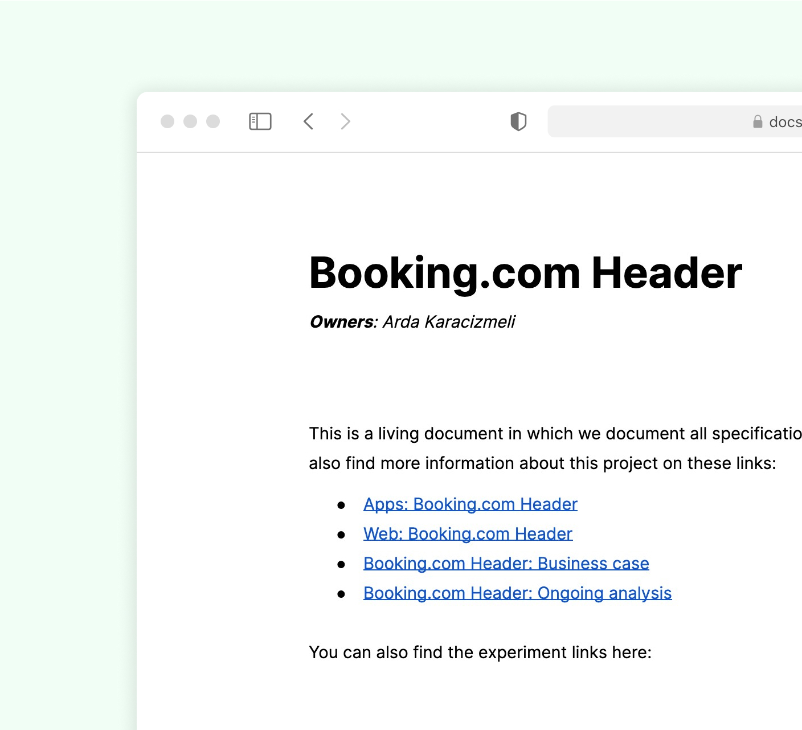Toggle the browser sidebar panel icon
The width and height of the screenshot is (802, 730).
(x=260, y=121)
